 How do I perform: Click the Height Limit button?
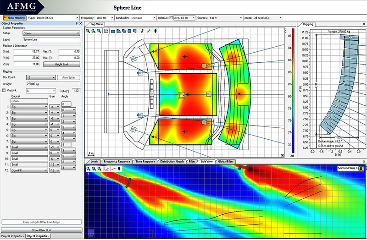tap(61, 65)
